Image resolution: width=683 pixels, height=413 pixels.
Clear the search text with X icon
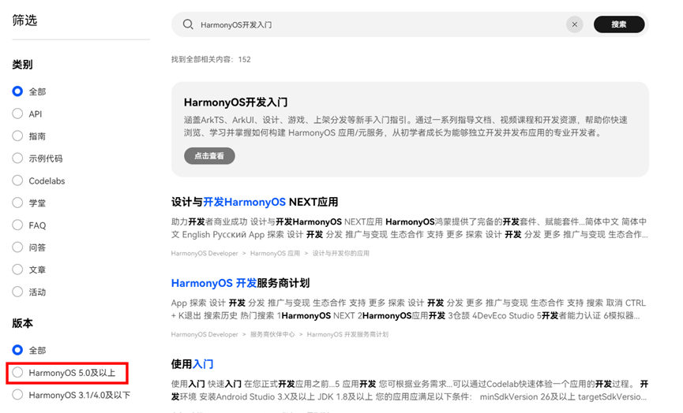tap(575, 24)
